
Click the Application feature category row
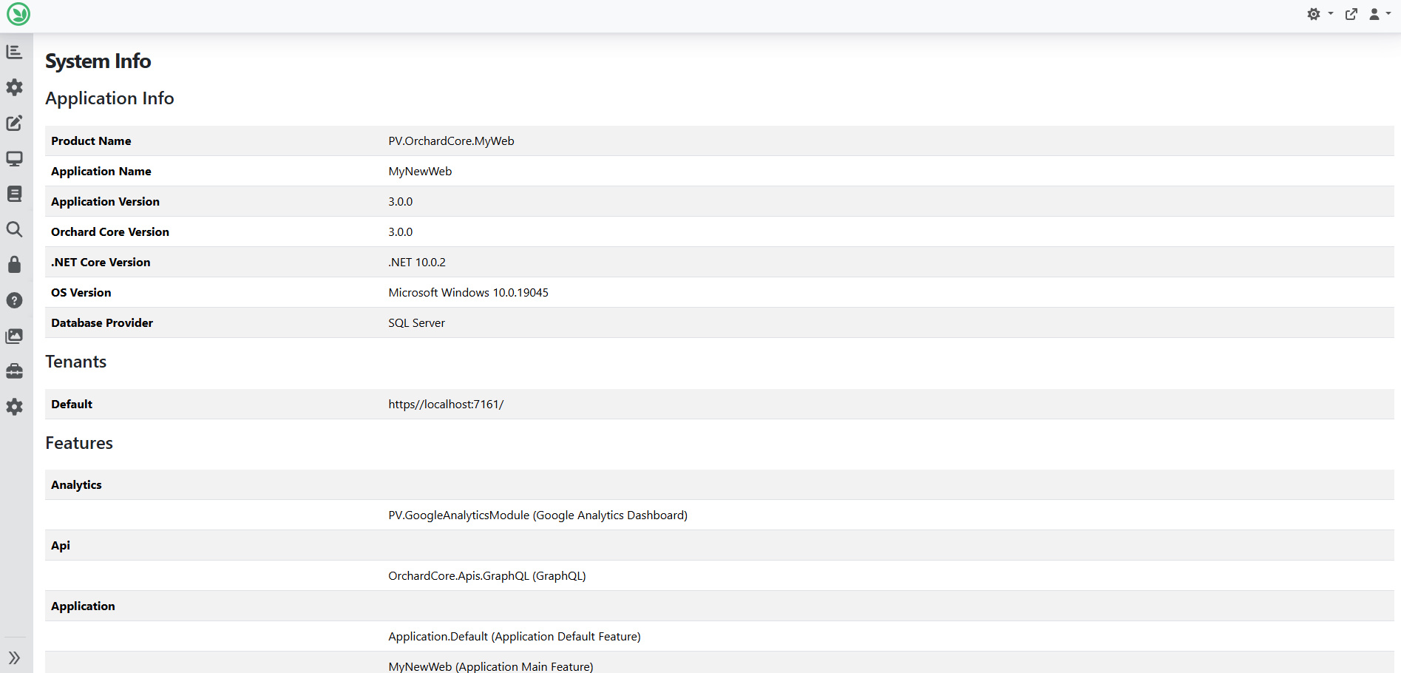719,606
